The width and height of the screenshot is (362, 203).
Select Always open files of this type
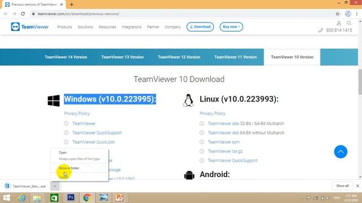click(79, 159)
